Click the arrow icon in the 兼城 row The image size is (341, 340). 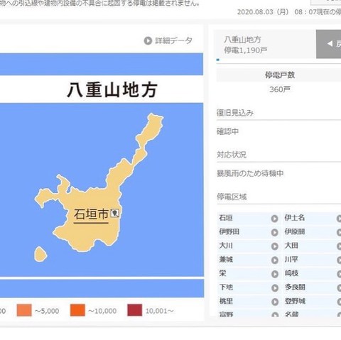pos(274,260)
